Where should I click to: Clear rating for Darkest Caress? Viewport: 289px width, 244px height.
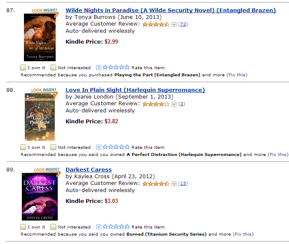point(99,227)
